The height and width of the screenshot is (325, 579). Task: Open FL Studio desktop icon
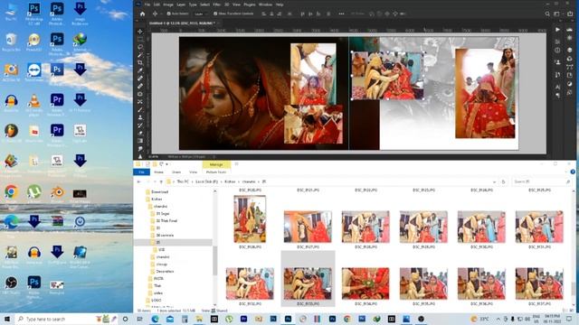click(11, 133)
